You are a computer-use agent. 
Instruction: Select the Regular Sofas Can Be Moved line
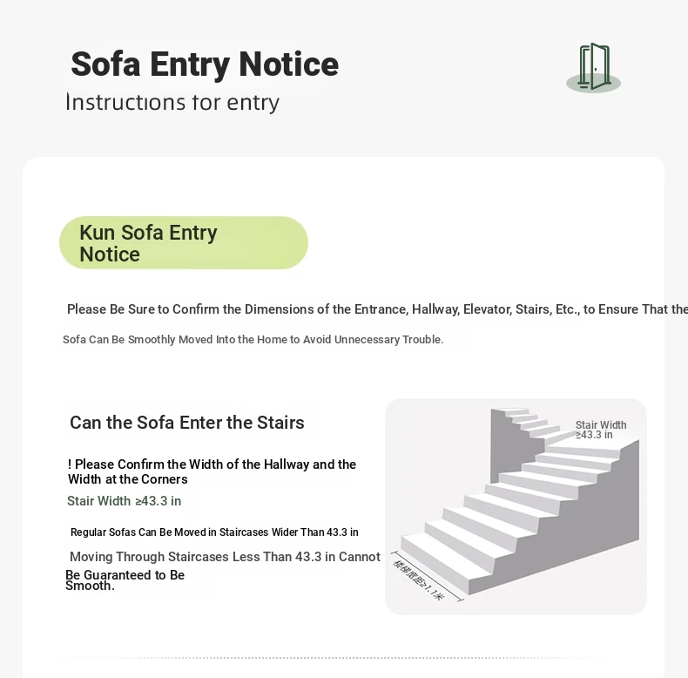[214, 532]
